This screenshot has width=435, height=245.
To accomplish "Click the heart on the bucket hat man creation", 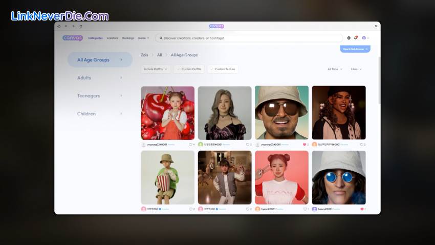I will [304, 145].
